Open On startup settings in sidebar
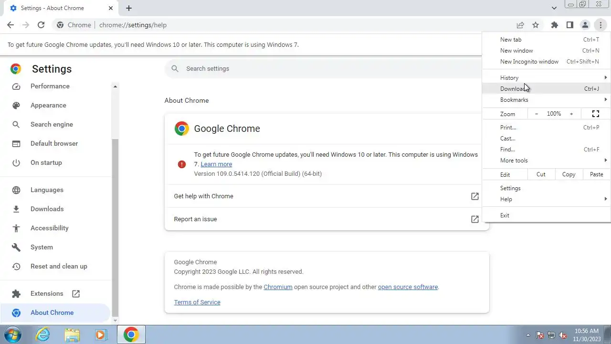This screenshot has height=344, width=611. pyautogui.click(x=46, y=162)
